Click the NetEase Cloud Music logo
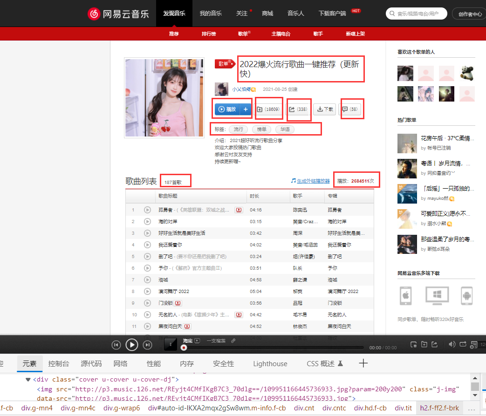 (118, 14)
